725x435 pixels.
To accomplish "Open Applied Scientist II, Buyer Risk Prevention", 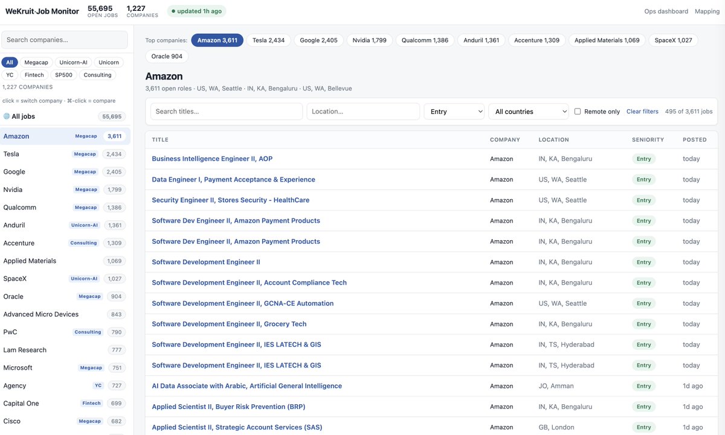I will [228, 407].
